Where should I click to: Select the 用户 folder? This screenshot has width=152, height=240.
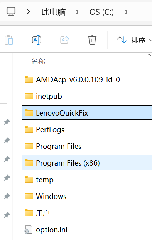coord(87,213)
